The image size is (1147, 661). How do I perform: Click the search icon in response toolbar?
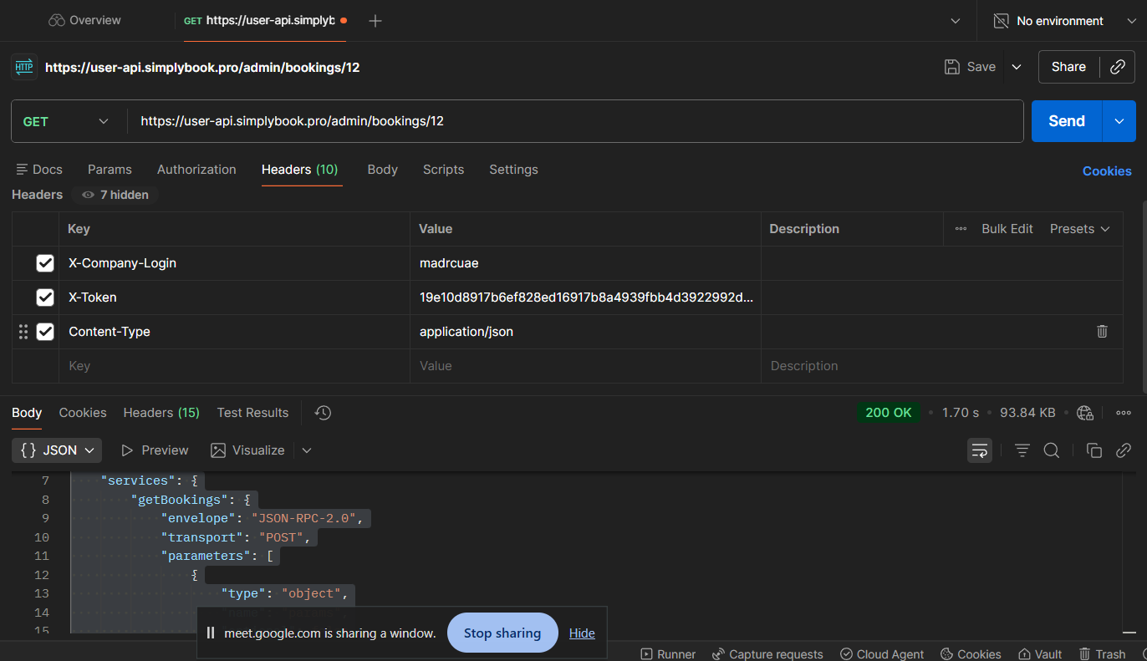tap(1052, 450)
